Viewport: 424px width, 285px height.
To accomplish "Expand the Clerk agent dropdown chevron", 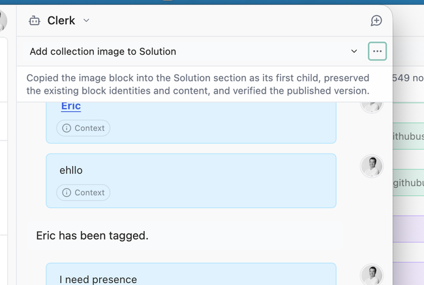I will pos(86,20).
